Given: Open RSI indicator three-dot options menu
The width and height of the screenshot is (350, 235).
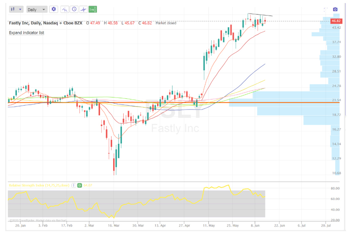Looking at the screenshot, I should coord(73,186).
